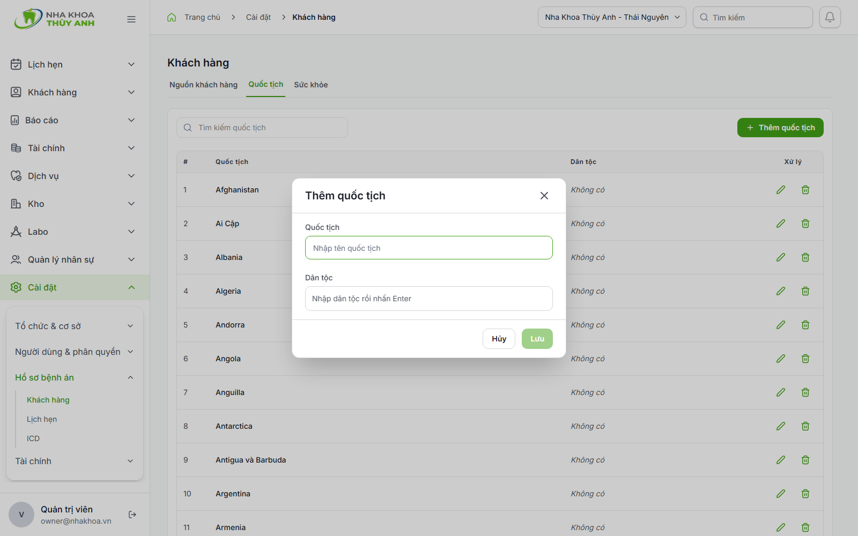This screenshot has width=858, height=536.
Task: Click the Thêm quốc tịch button
Action: pos(780,128)
